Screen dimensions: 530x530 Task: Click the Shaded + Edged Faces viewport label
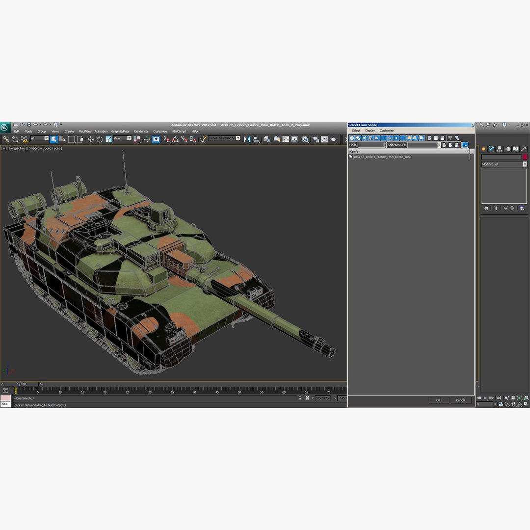[45, 148]
